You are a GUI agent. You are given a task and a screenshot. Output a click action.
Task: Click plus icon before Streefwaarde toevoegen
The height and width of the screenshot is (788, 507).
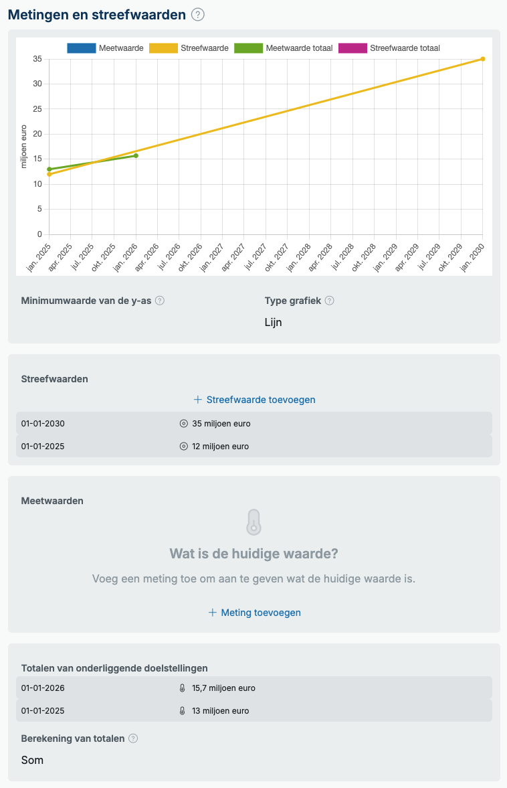(x=198, y=400)
